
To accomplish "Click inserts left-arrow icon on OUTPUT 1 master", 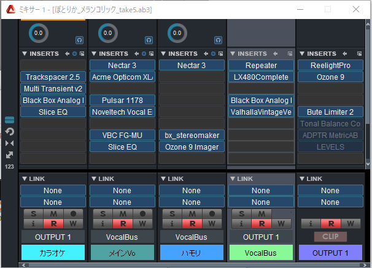I will (x=345, y=54).
